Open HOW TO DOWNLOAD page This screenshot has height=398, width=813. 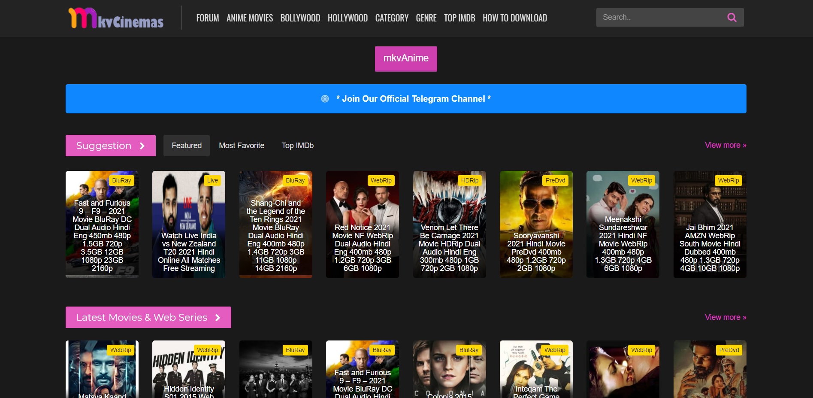pos(515,18)
